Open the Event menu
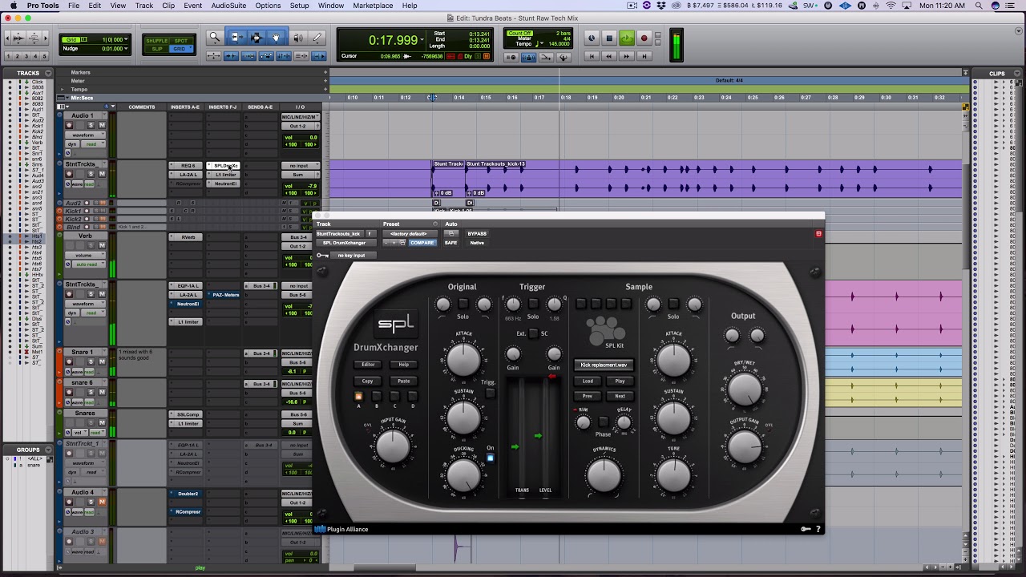The width and height of the screenshot is (1026, 577). (x=193, y=6)
